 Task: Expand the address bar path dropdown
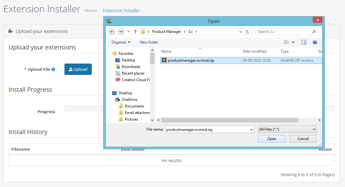pyautogui.click(x=240, y=32)
